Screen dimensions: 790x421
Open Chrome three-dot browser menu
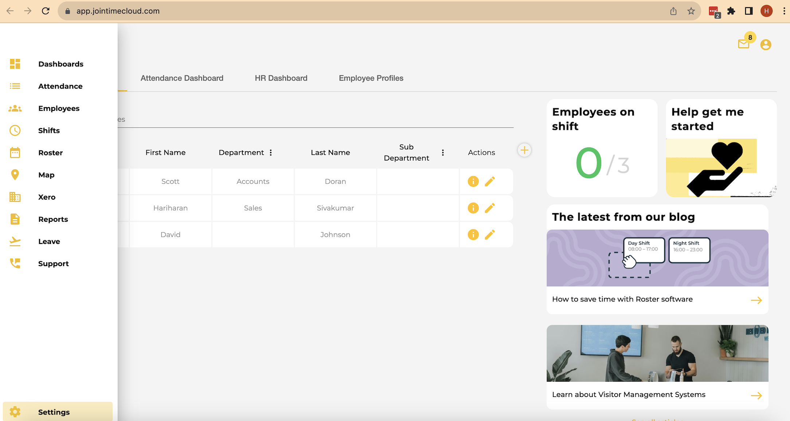[x=784, y=11]
